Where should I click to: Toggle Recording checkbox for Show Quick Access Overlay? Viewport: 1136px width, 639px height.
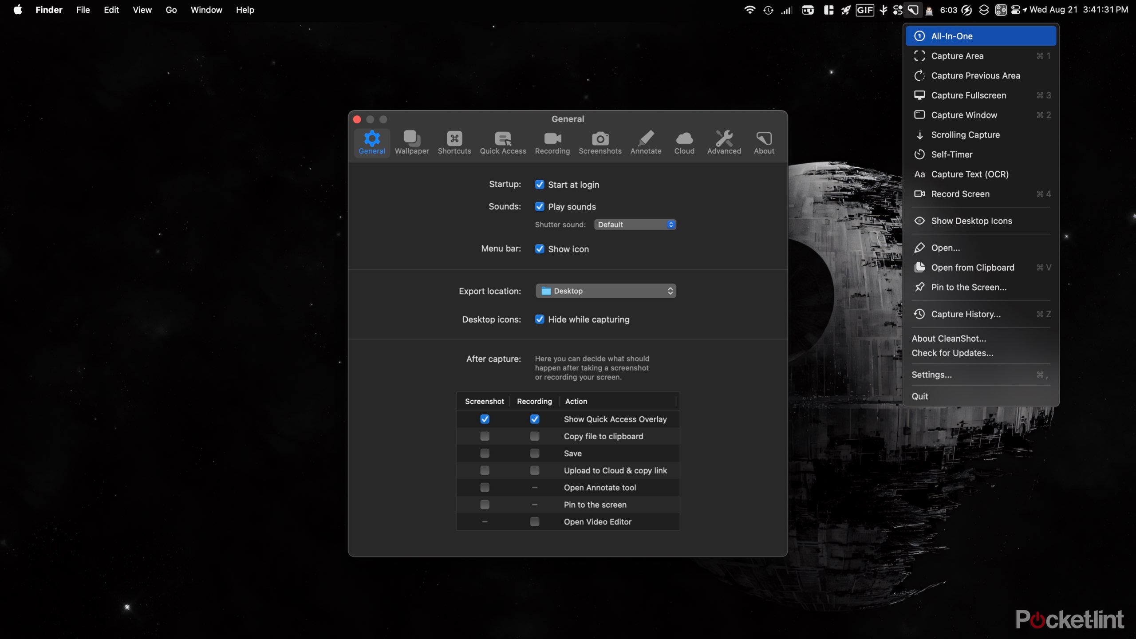pyautogui.click(x=535, y=419)
